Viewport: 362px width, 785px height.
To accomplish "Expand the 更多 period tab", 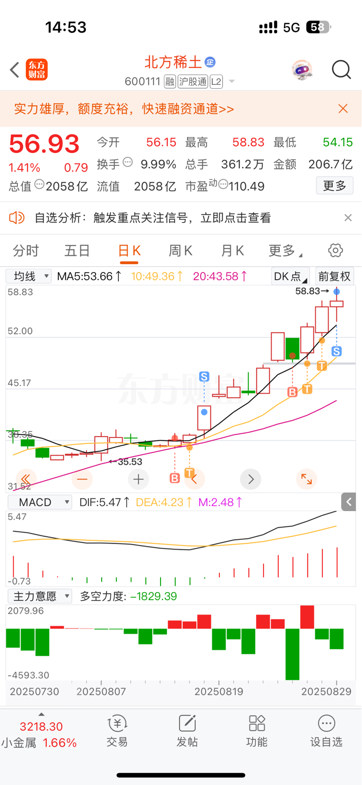I will tap(285, 250).
